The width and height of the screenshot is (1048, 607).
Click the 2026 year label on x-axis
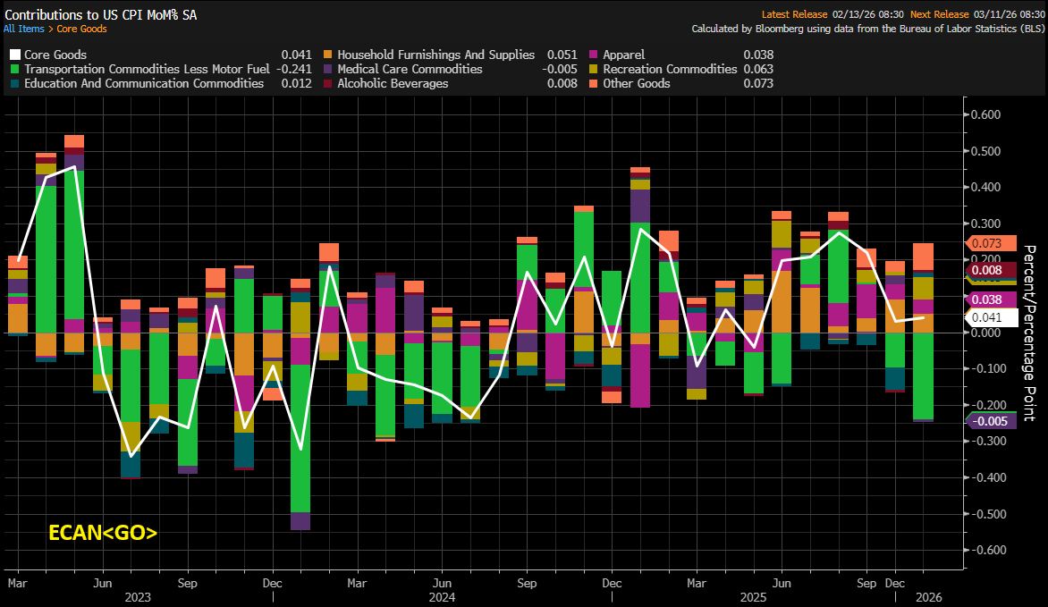coord(928,597)
